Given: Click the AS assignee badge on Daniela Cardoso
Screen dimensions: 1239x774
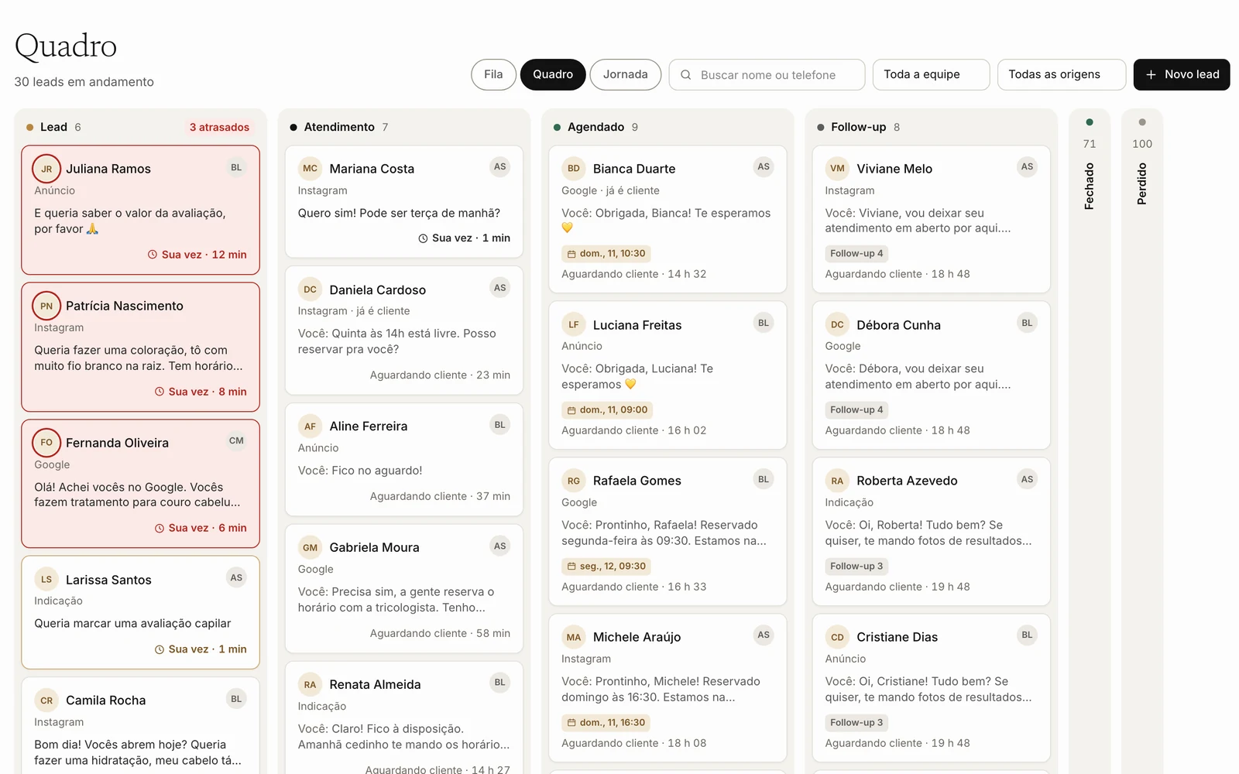Looking at the screenshot, I should tap(500, 288).
